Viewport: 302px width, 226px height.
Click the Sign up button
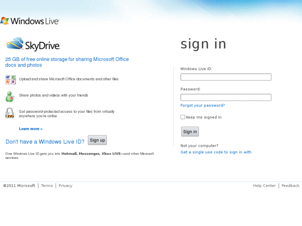97,140
